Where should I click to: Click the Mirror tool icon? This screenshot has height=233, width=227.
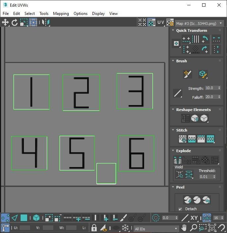click(46, 23)
